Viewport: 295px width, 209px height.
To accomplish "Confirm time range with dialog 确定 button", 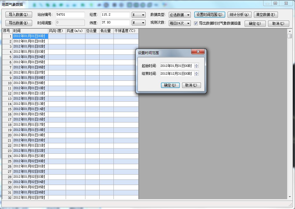I will 170,85.
